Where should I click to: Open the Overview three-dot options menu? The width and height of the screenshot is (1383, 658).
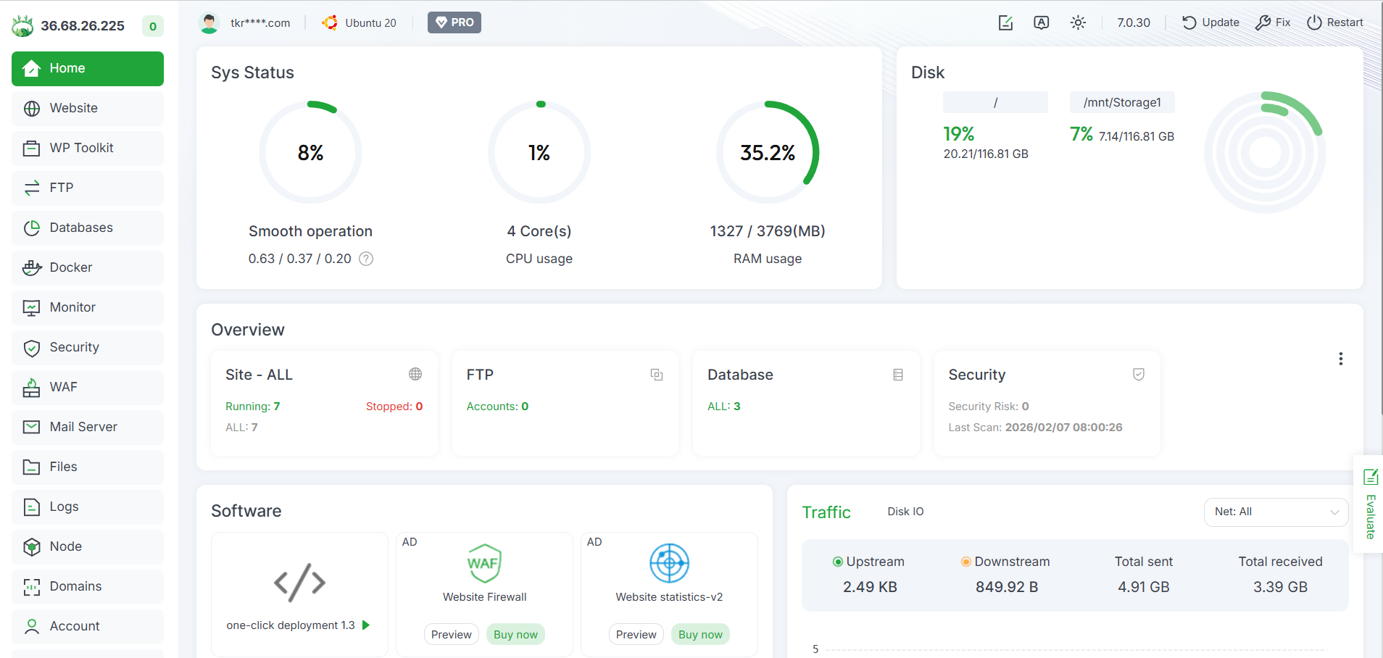pyautogui.click(x=1340, y=359)
